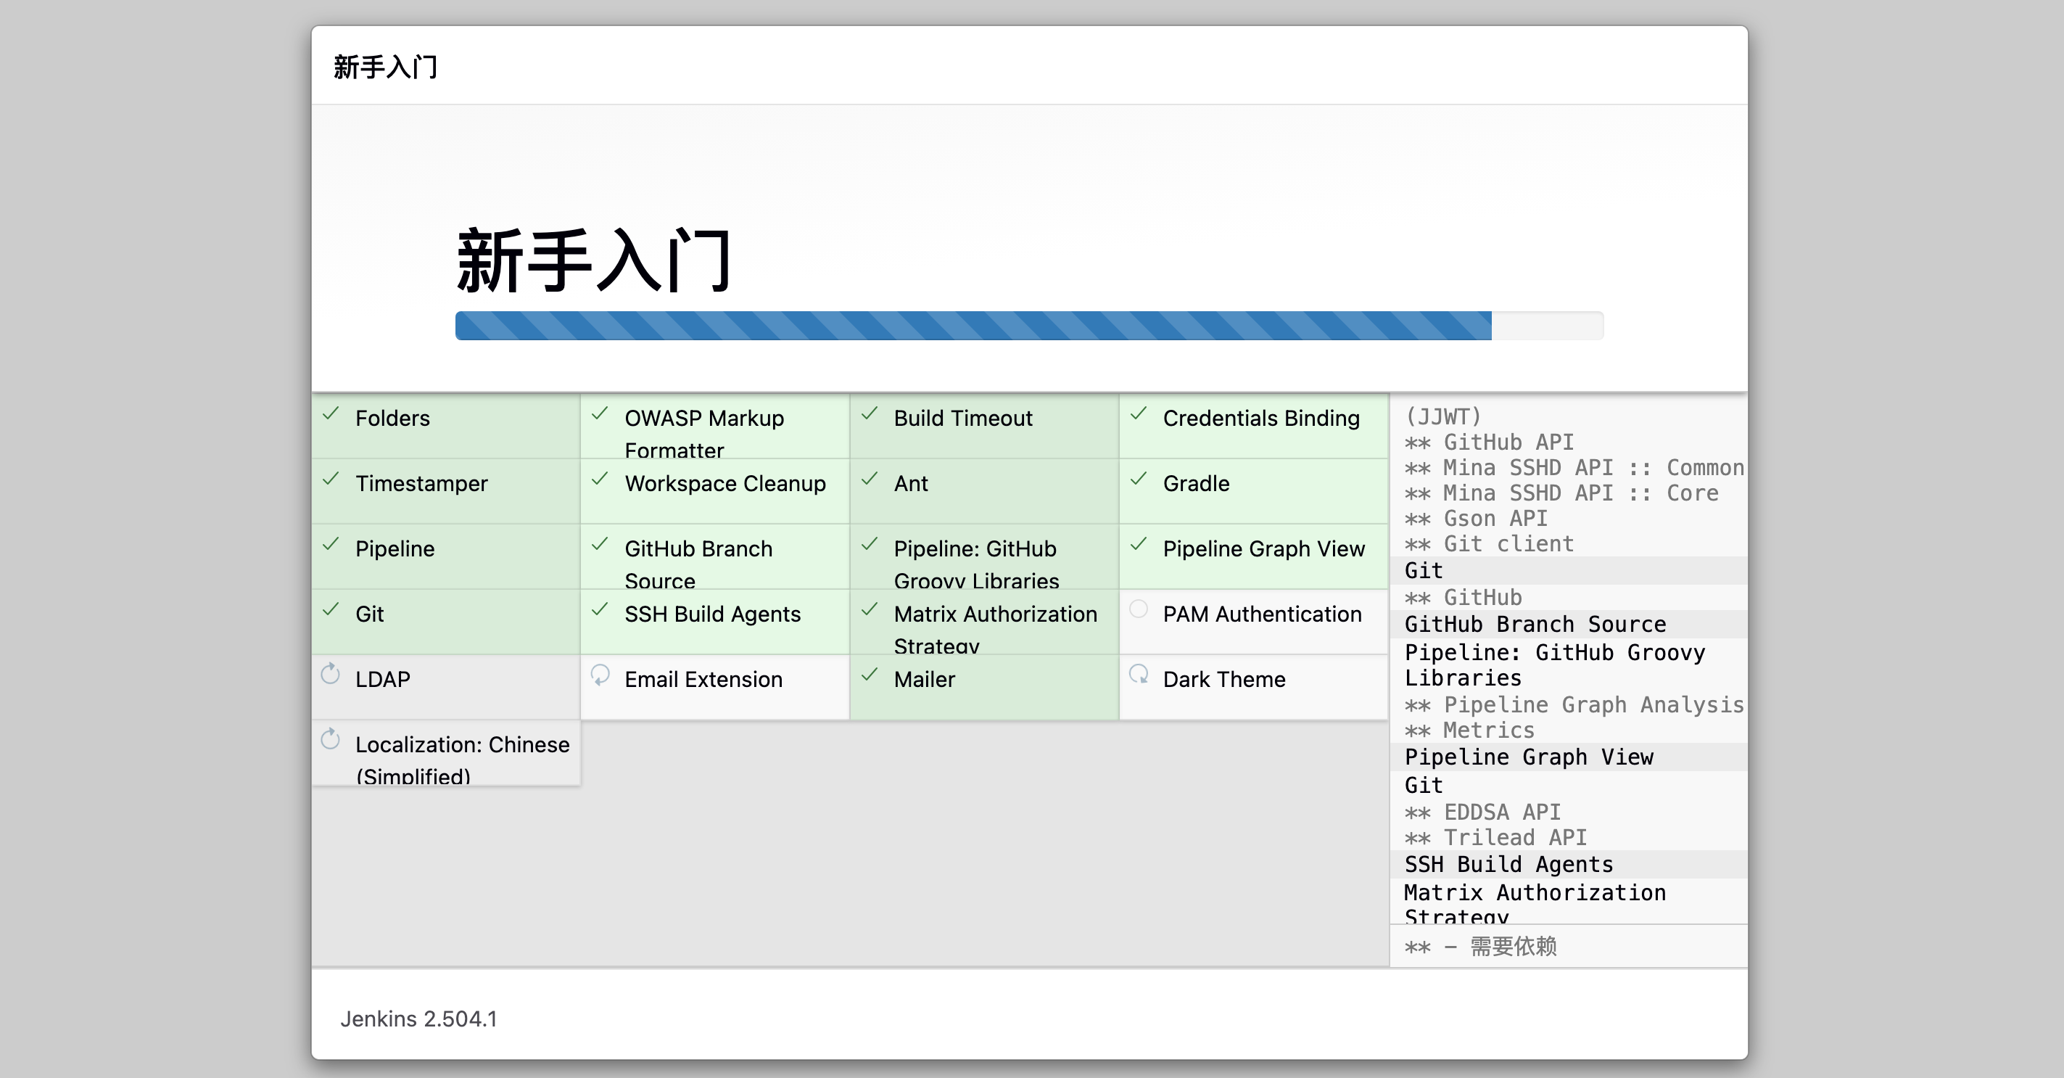Click the 新手入门 dialog header title
The width and height of the screenshot is (2064, 1078).
385,67
